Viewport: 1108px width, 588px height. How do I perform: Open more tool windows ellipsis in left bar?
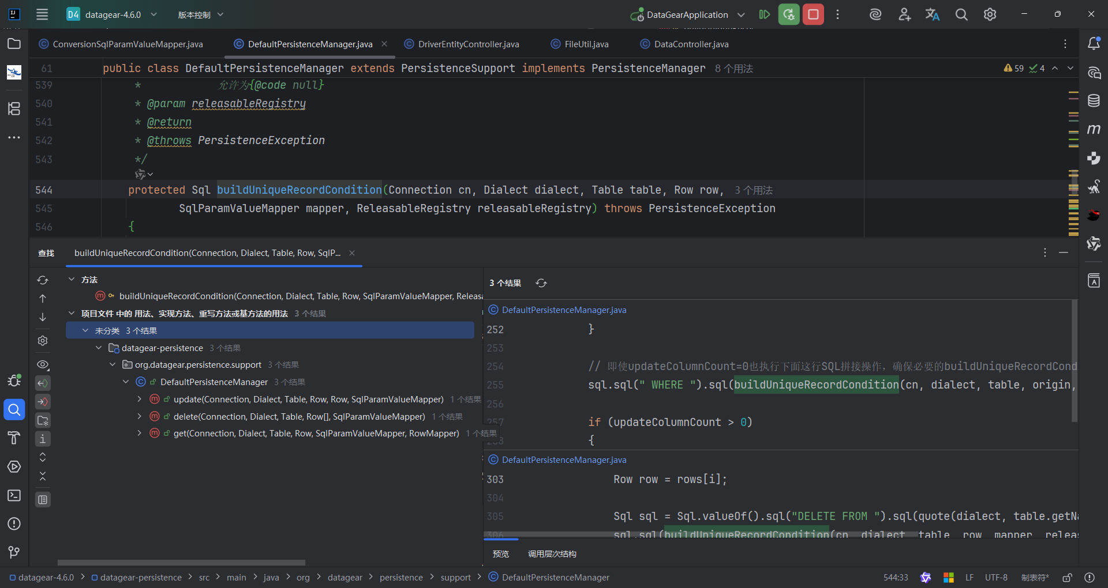point(14,137)
